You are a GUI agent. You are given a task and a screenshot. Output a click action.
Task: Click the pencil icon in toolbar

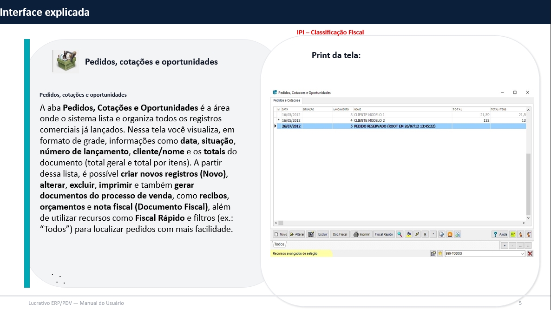(x=417, y=234)
